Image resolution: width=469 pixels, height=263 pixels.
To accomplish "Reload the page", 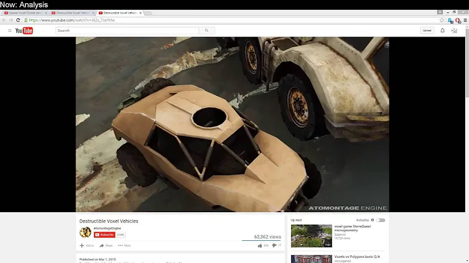I will click(x=18, y=20).
